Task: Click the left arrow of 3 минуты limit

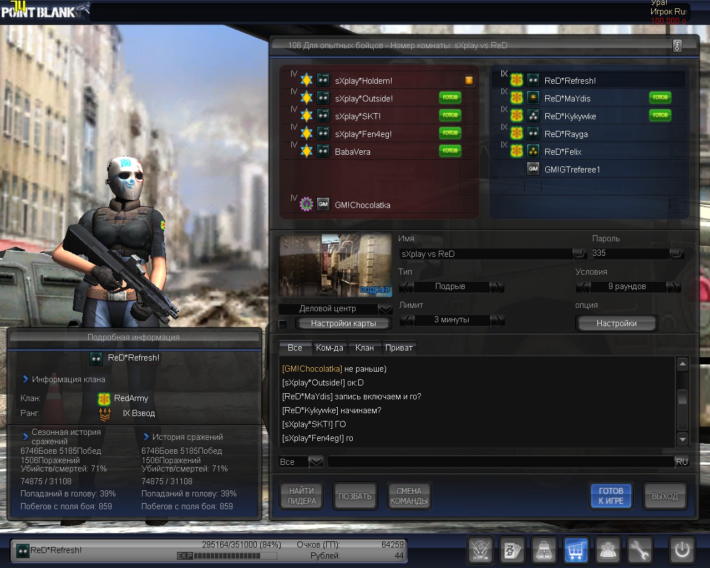Action: 407,320
